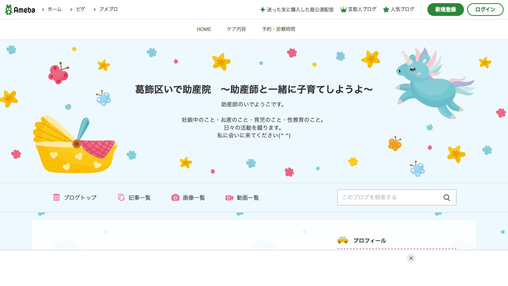The image size is (508, 286).
Task: Select the 予約・診療時間 tab
Action: tap(279, 29)
